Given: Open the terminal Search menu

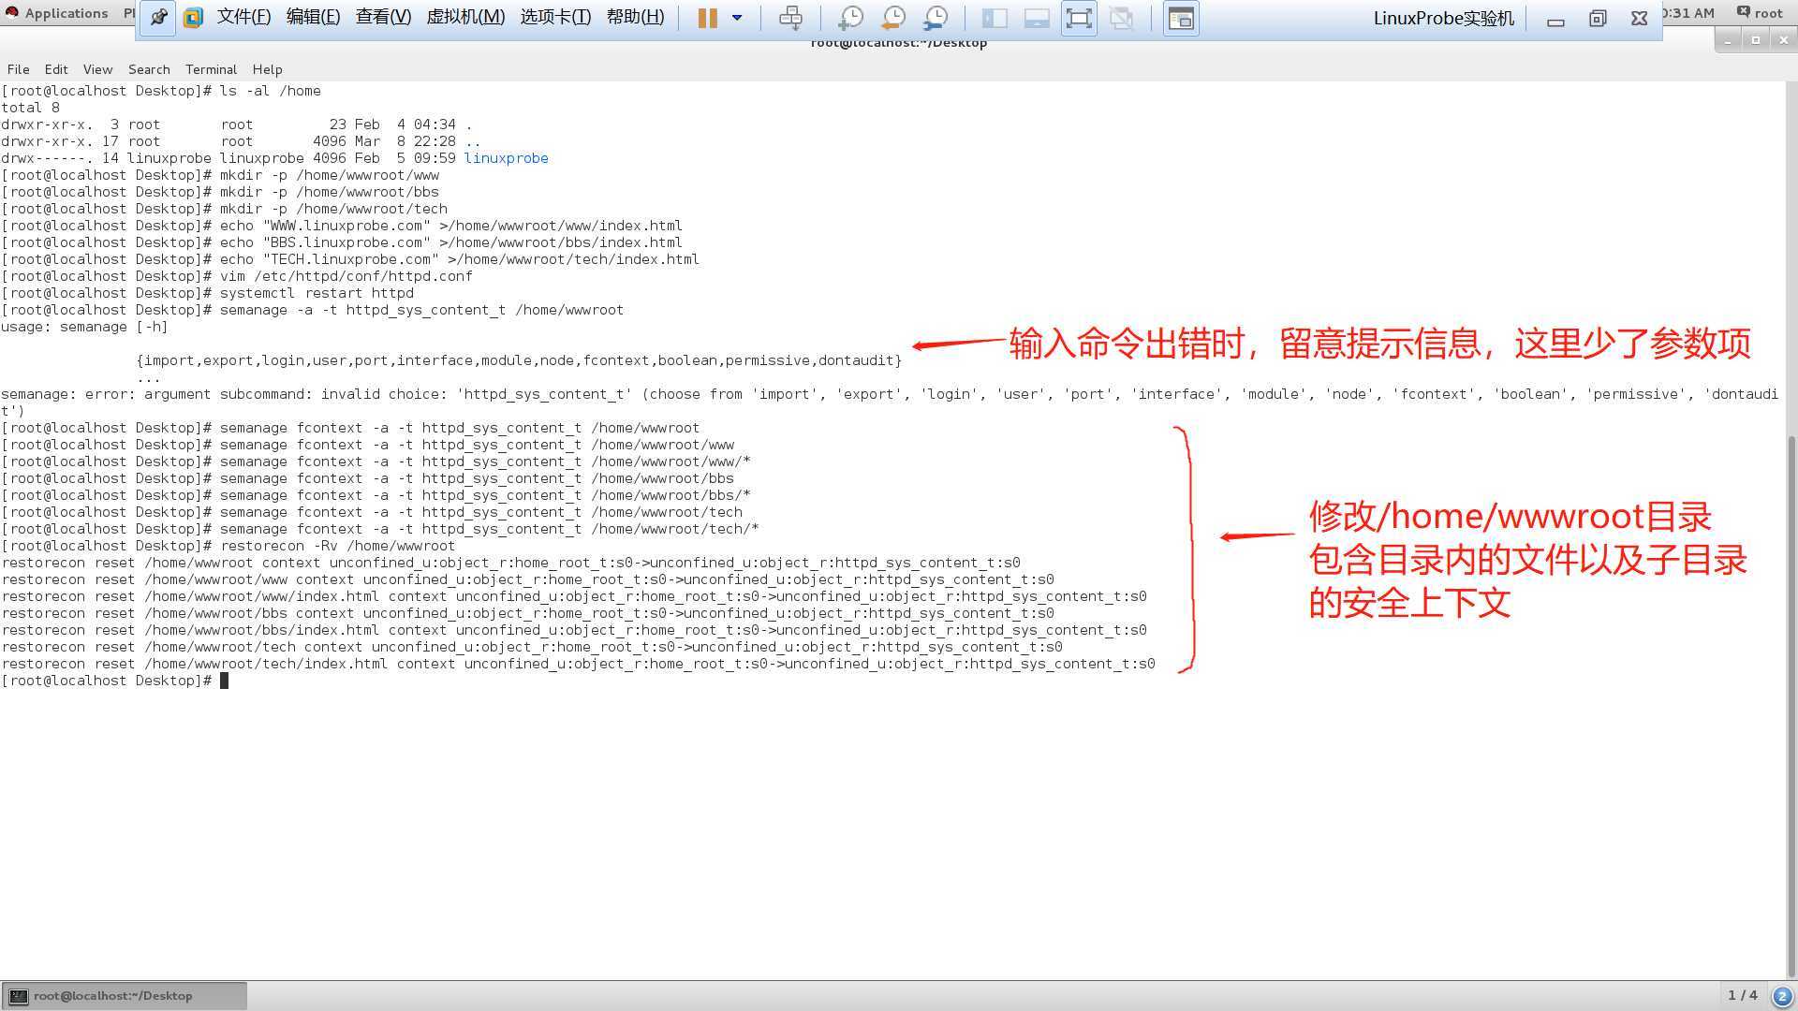Looking at the screenshot, I should coord(149,69).
